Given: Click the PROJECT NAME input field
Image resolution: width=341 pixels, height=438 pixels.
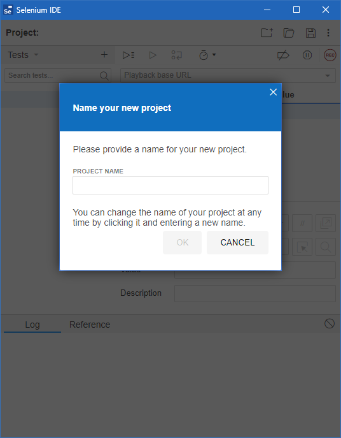Looking at the screenshot, I should (170, 185).
